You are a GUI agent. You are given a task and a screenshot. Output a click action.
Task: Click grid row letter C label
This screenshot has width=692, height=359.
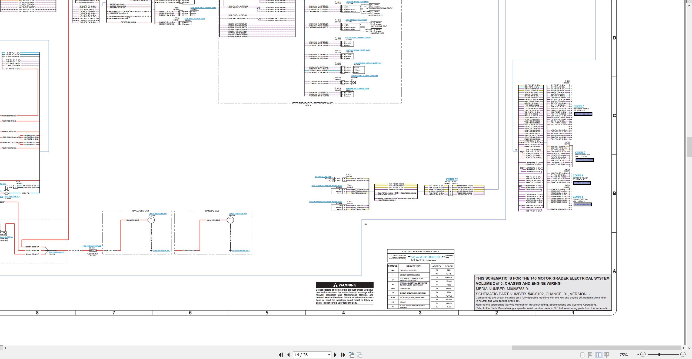pos(614,116)
